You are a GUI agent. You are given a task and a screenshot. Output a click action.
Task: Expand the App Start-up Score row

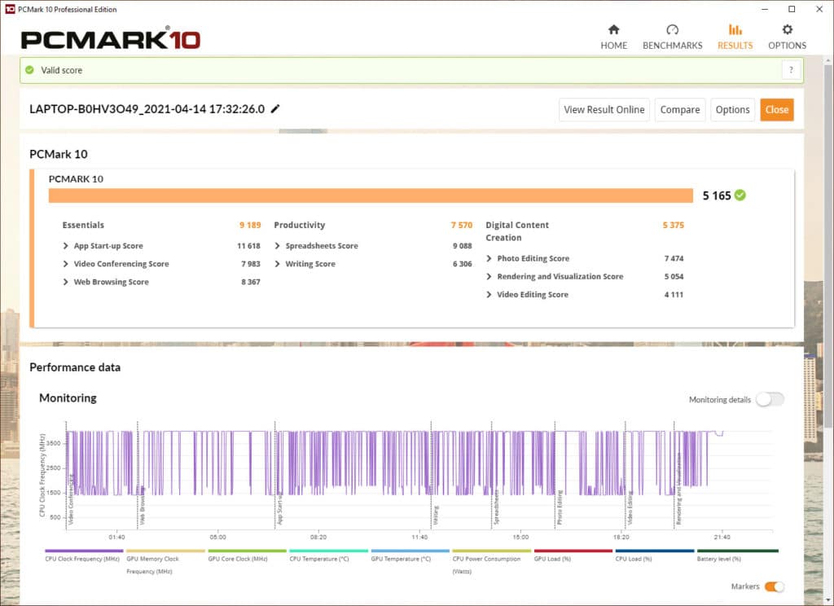coord(65,246)
